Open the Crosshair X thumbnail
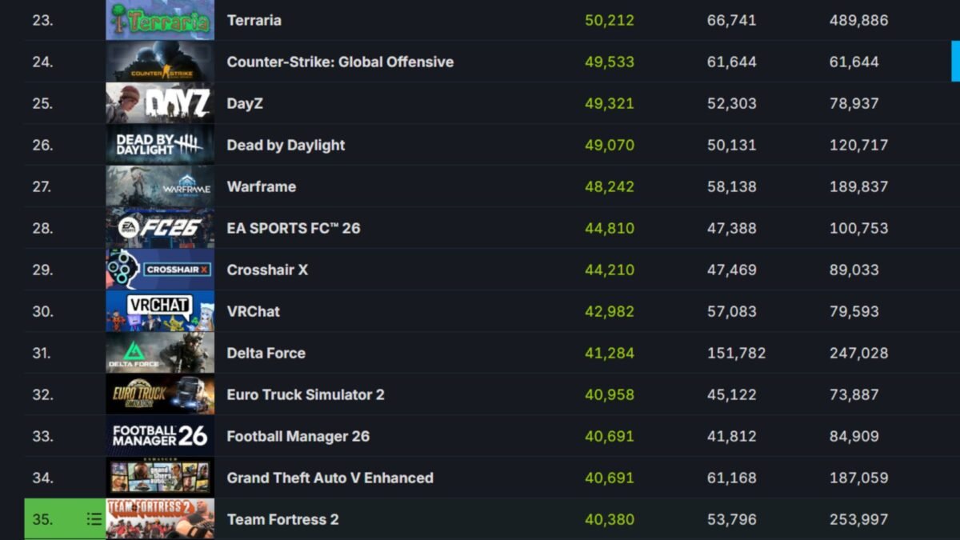 click(160, 270)
